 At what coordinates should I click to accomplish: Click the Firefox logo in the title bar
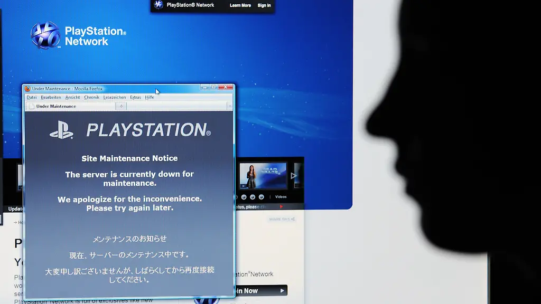pyautogui.click(x=27, y=89)
